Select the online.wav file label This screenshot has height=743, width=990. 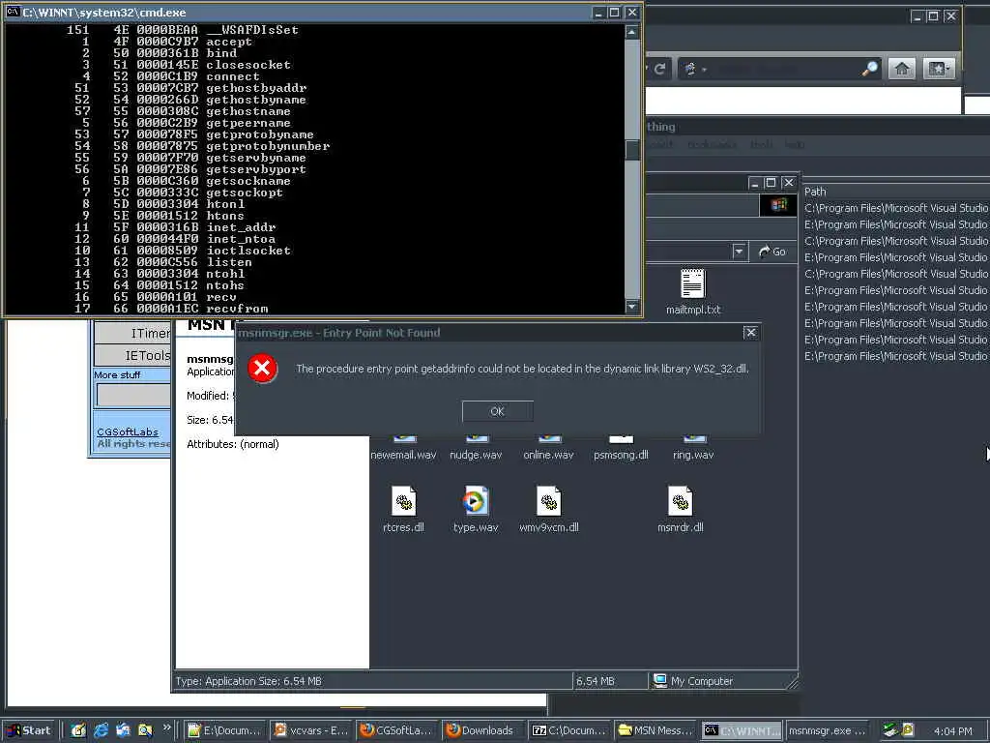549,455
